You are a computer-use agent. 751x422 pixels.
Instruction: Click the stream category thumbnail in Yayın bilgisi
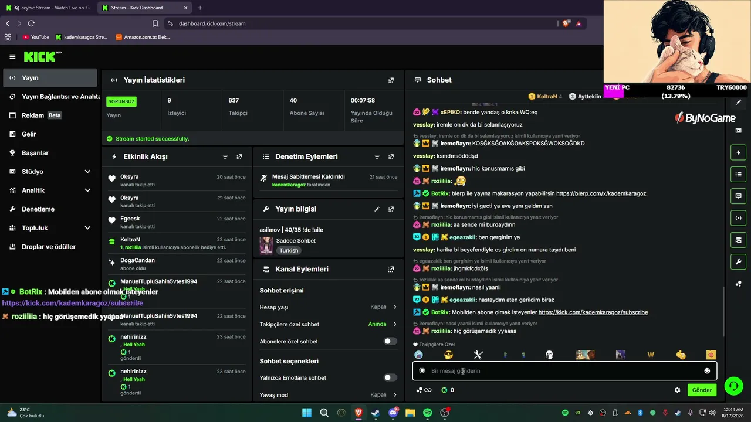pyautogui.click(x=266, y=246)
